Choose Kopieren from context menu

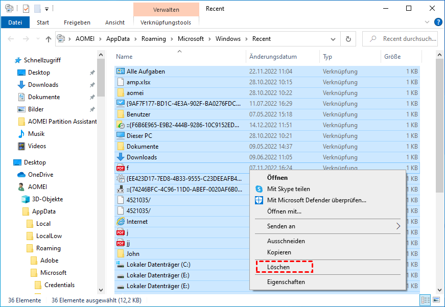[x=279, y=252]
